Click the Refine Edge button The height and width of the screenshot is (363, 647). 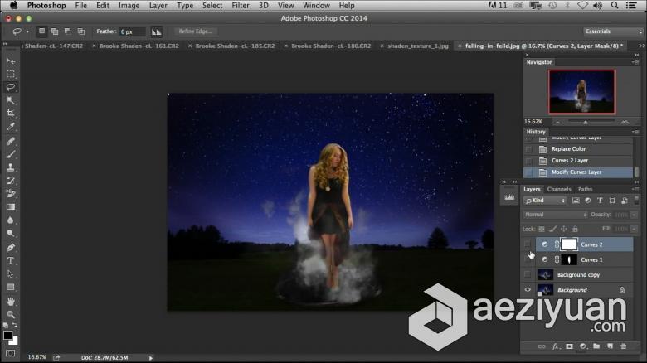click(196, 31)
